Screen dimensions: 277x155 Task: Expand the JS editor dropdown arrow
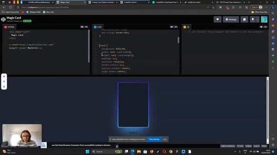point(265,27)
